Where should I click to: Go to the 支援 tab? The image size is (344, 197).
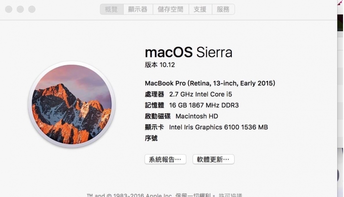click(200, 10)
